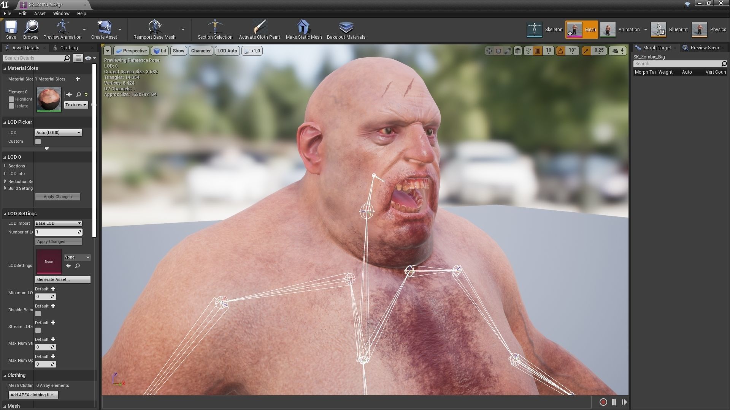The width and height of the screenshot is (730, 410).
Task: Select translate transform mode in viewport
Action: coord(489,51)
